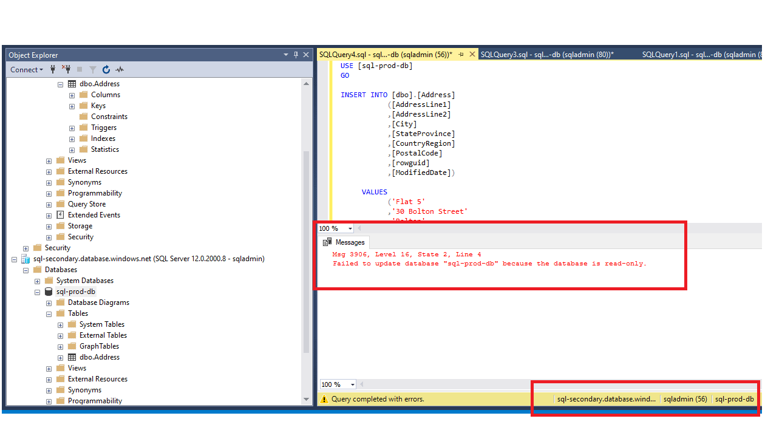This screenshot has width=782, height=444.
Task: Open the Connect dropdown menu
Action: coord(27,70)
